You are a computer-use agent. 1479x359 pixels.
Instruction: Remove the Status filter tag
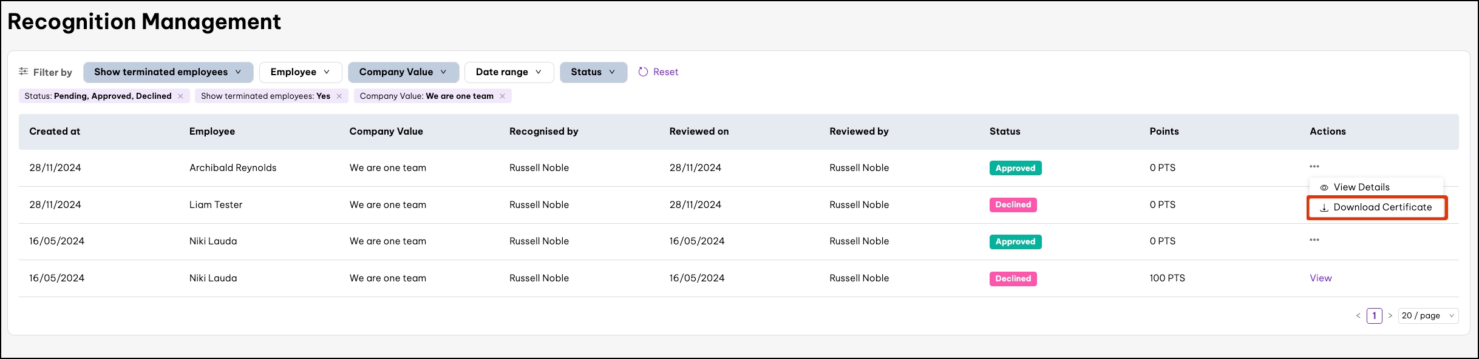180,96
